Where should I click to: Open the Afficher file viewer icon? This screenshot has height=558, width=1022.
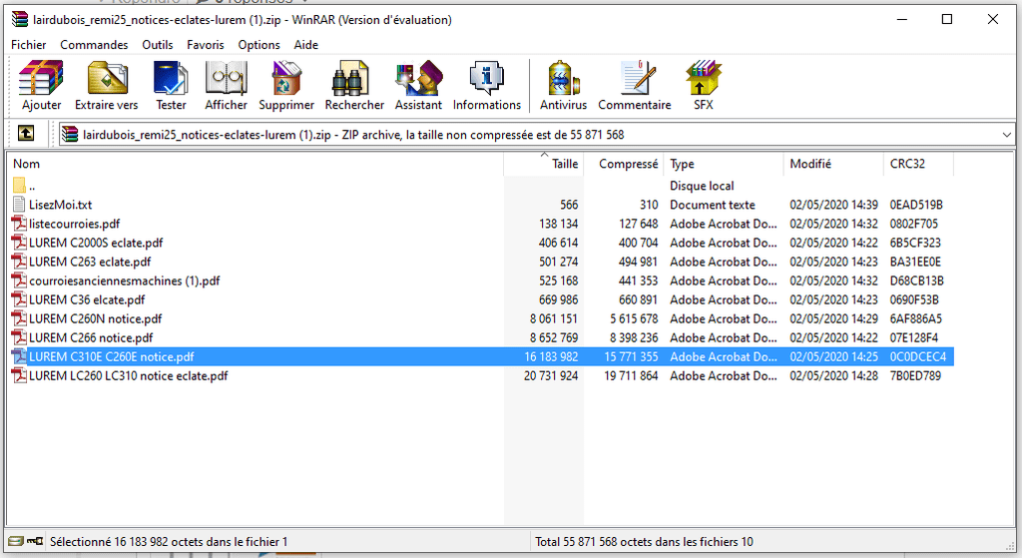pyautogui.click(x=227, y=78)
